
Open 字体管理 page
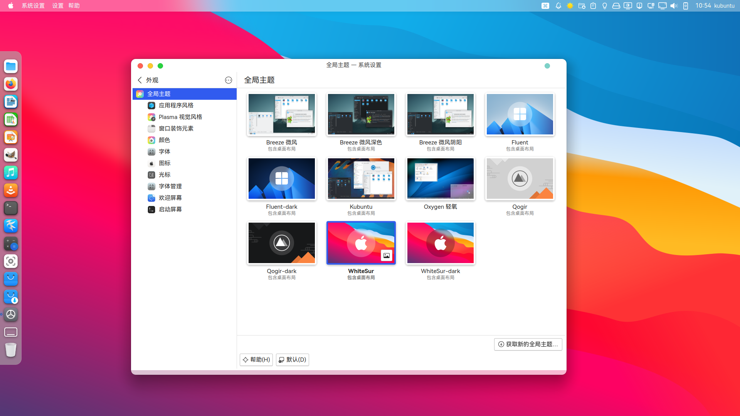(185, 186)
